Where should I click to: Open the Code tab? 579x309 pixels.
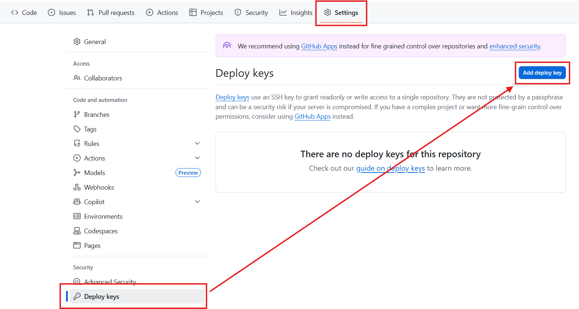coord(24,12)
